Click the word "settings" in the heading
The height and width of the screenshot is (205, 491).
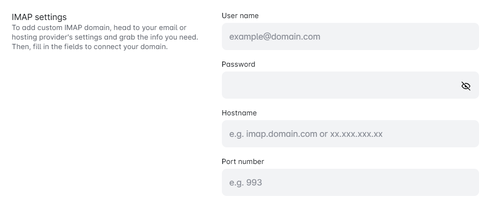tap(51, 18)
